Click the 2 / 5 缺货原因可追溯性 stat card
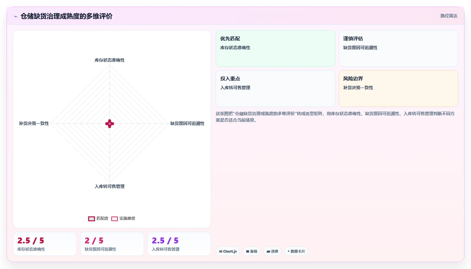Screen dimensions: 471x269 (112, 244)
